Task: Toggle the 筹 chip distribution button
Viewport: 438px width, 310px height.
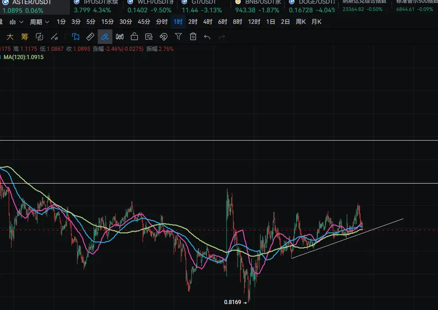Action: 25,37
